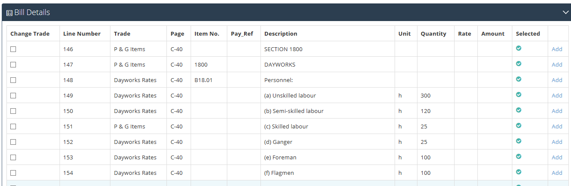Click Add link for DAYWORKS row
The width and height of the screenshot is (571, 186).
[x=557, y=64]
